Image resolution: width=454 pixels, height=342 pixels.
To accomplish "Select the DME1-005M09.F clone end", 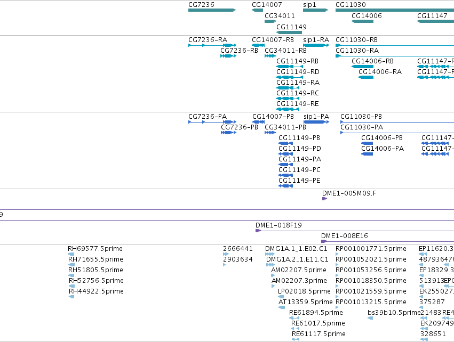I will 324,199.
